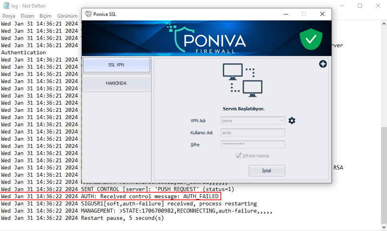Viewport: 387px width, 231px height.
Task: Click the green shield checkmark icon
Action: pyautogui.click(x=311, y=39)
